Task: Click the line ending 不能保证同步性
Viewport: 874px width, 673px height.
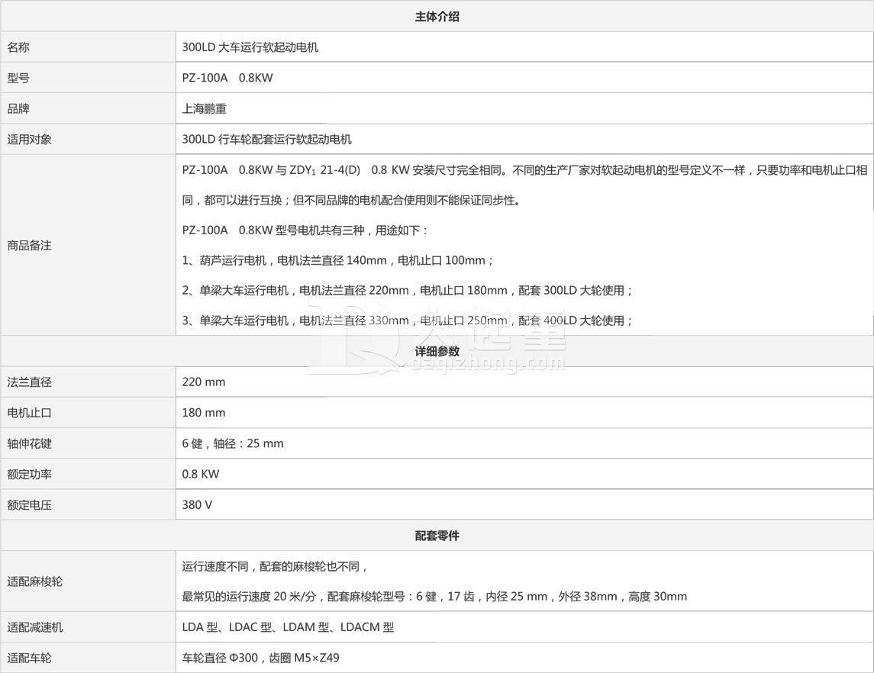Action: pyautogui.click(x=352, y=200)
